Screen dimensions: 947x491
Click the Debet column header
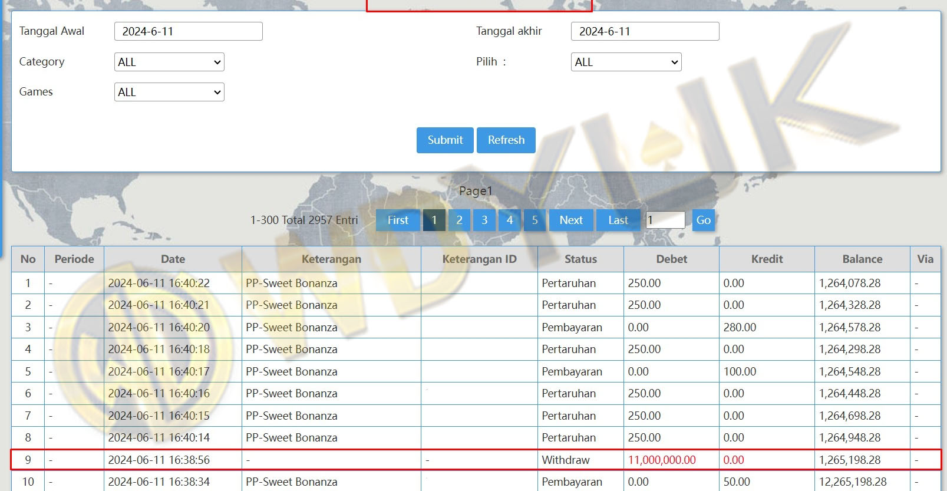coord(672,259)
